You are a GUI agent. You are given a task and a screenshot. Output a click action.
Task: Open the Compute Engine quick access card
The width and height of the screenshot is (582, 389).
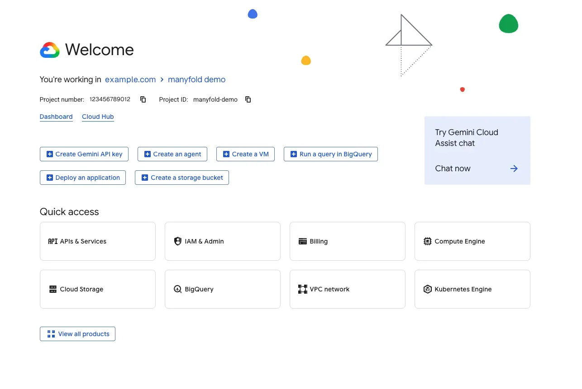pyautogui.click(x=472, y=241)
